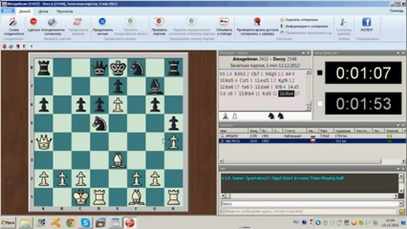Click the black king on e8
The width and height of the screenshot is (407, 229).
tap(118, 68)
